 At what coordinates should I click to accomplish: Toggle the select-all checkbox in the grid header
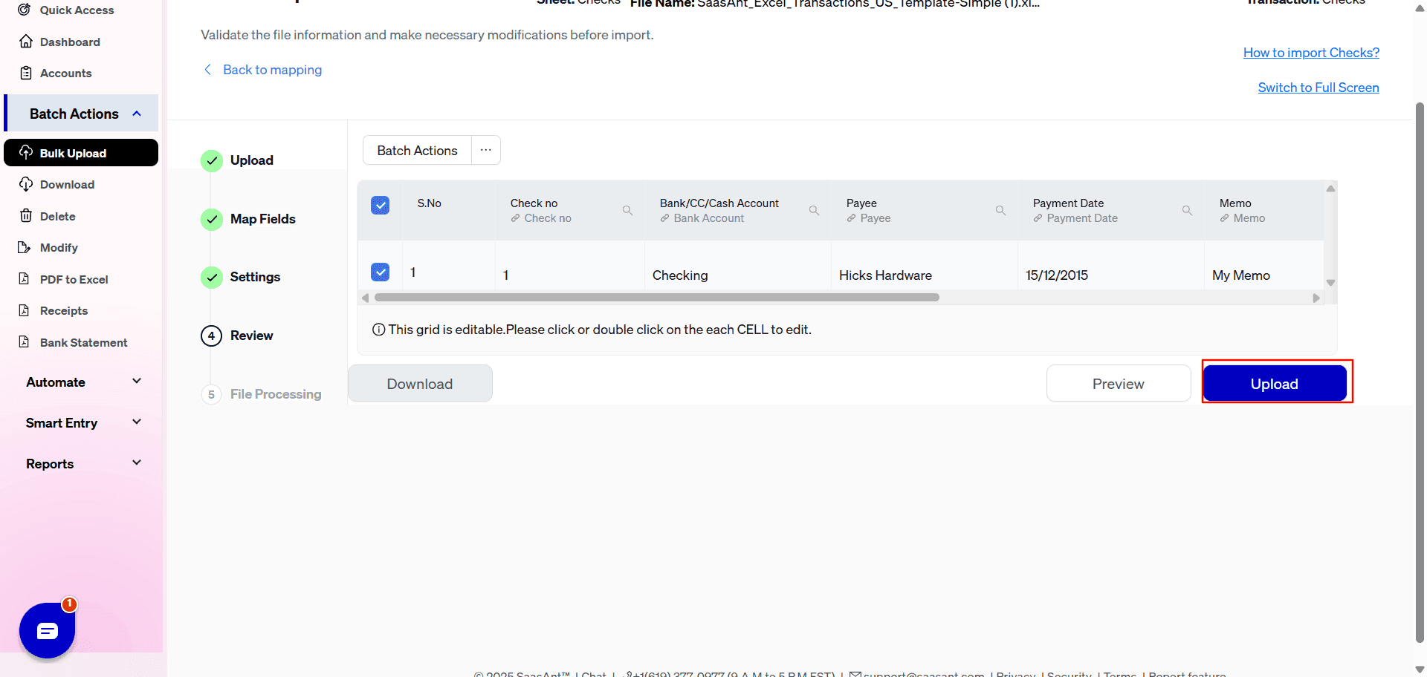[x=380, y=205]
